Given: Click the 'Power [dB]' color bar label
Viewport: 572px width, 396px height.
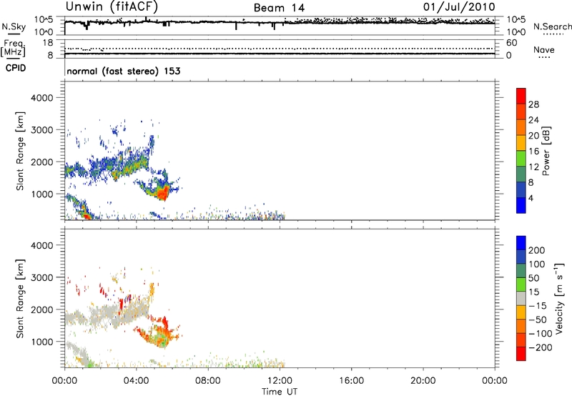Looking at the screenshot, I should [546, 151].
